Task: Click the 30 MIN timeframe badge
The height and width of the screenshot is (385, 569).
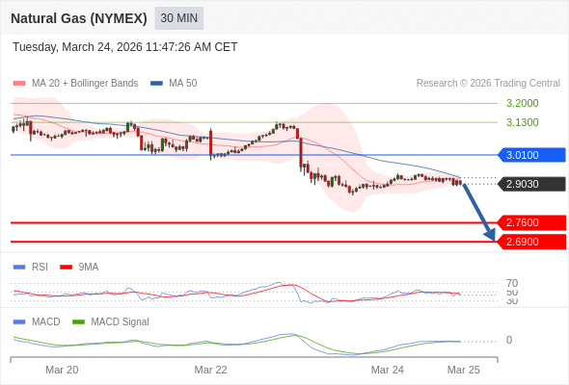Action: [179, 18]
